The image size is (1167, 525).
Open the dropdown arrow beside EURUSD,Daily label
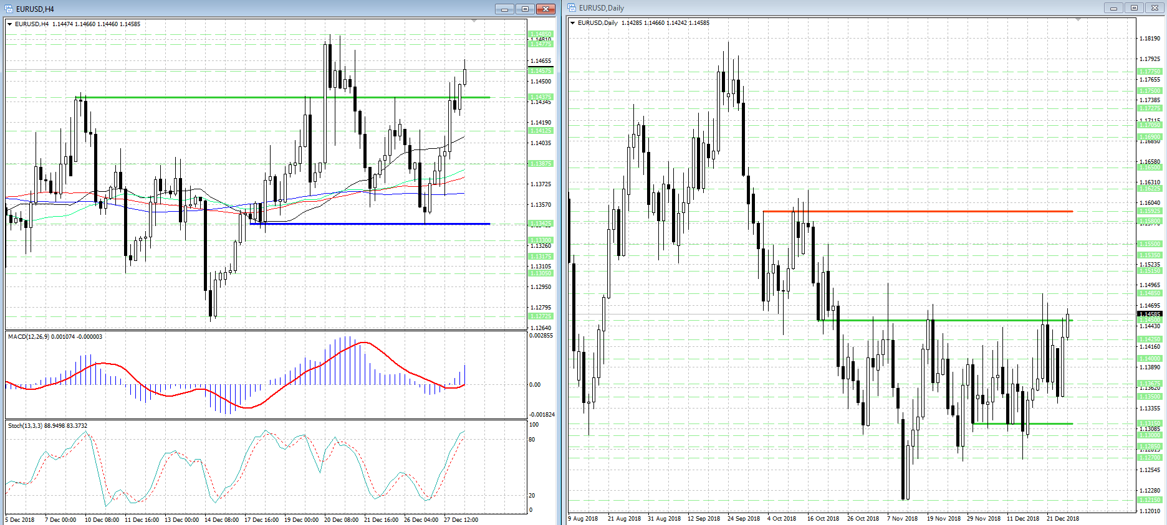(x=573, y=23)
